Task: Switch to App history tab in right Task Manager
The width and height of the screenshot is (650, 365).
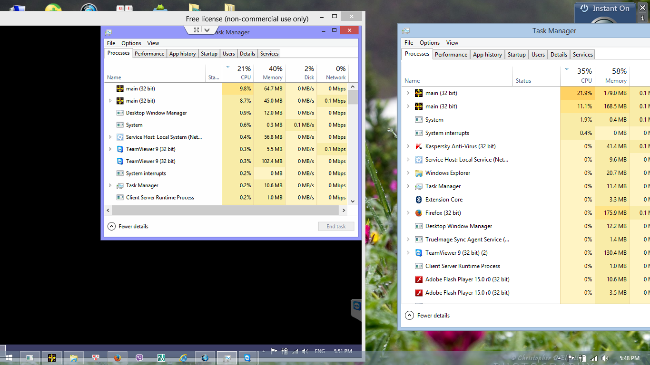Action: point(487,55)
